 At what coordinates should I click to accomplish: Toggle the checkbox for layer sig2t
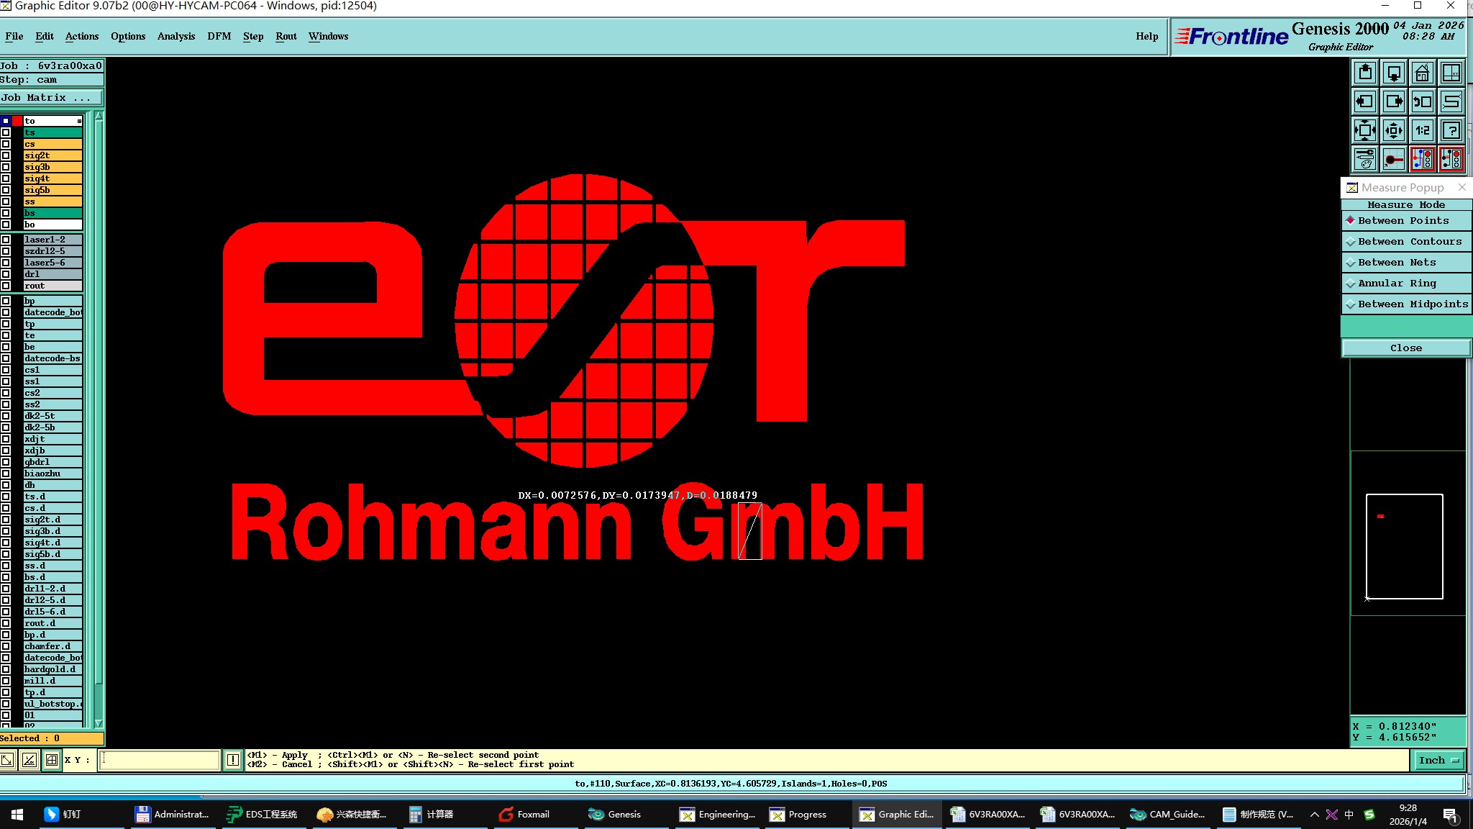pos(6,155)
